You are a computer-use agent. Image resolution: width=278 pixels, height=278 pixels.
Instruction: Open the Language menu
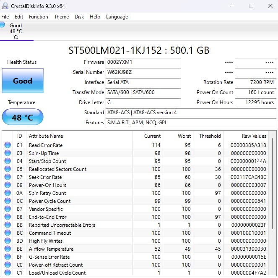point(117,17)
